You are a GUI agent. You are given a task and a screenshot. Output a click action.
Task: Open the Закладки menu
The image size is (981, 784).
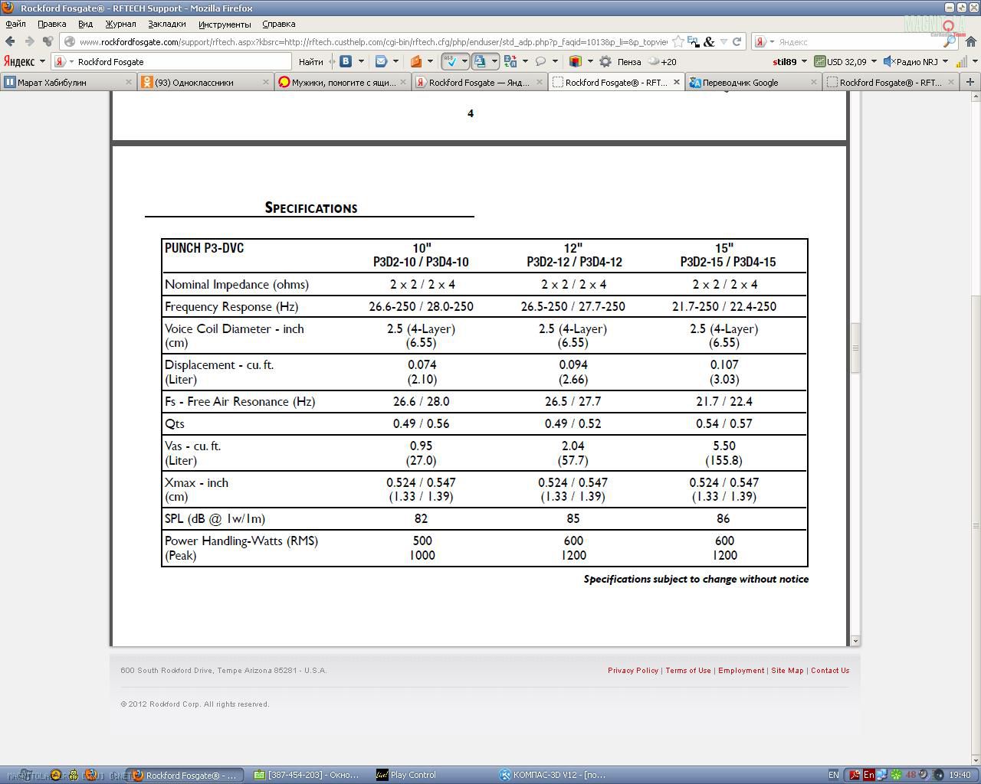coord(166,24)
